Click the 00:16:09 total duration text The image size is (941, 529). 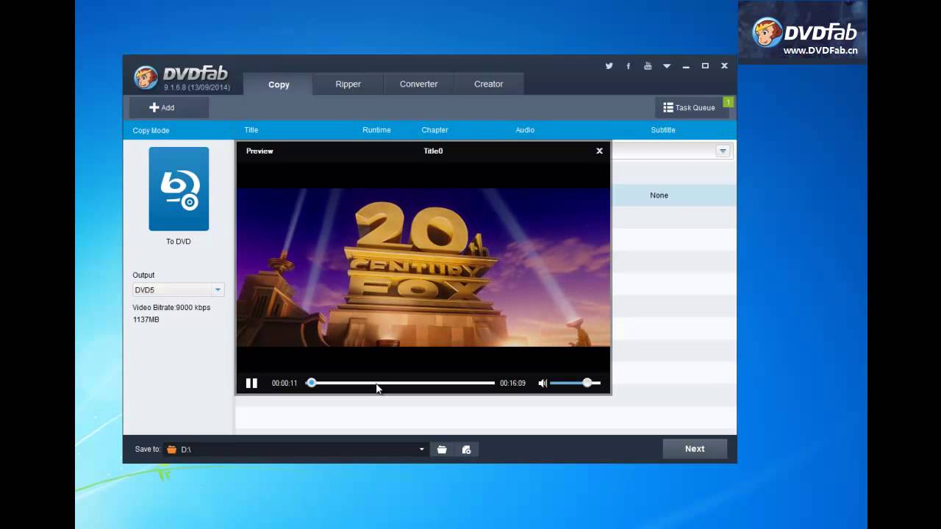[512, 383]
